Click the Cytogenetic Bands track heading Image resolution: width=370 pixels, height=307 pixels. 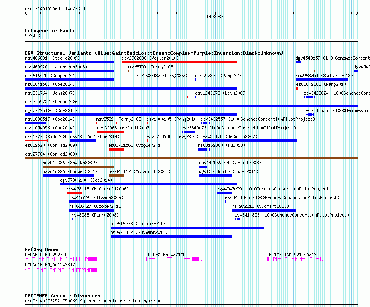(49, 31)
